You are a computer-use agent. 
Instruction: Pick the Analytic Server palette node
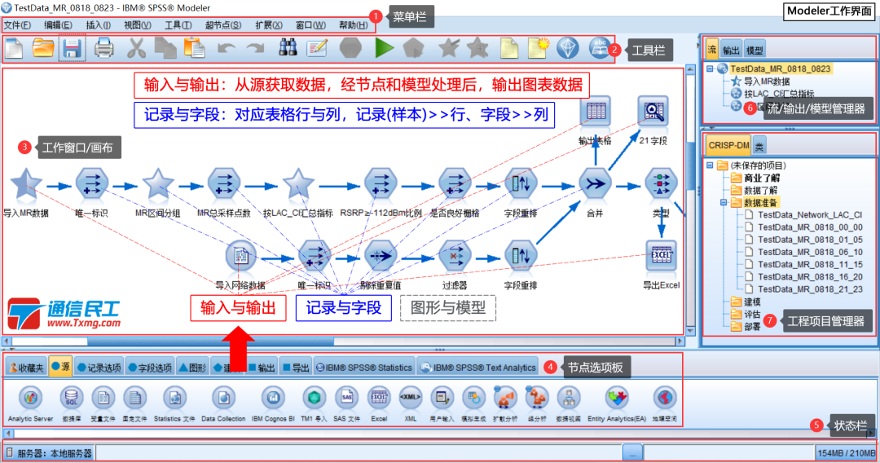tap(30, 398)
